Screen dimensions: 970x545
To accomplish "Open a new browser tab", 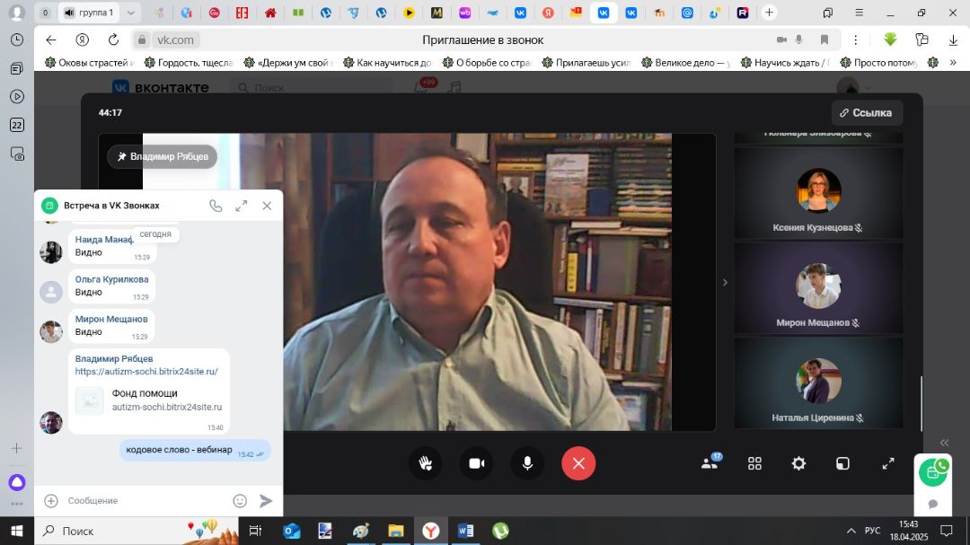I will pos(769,13).
